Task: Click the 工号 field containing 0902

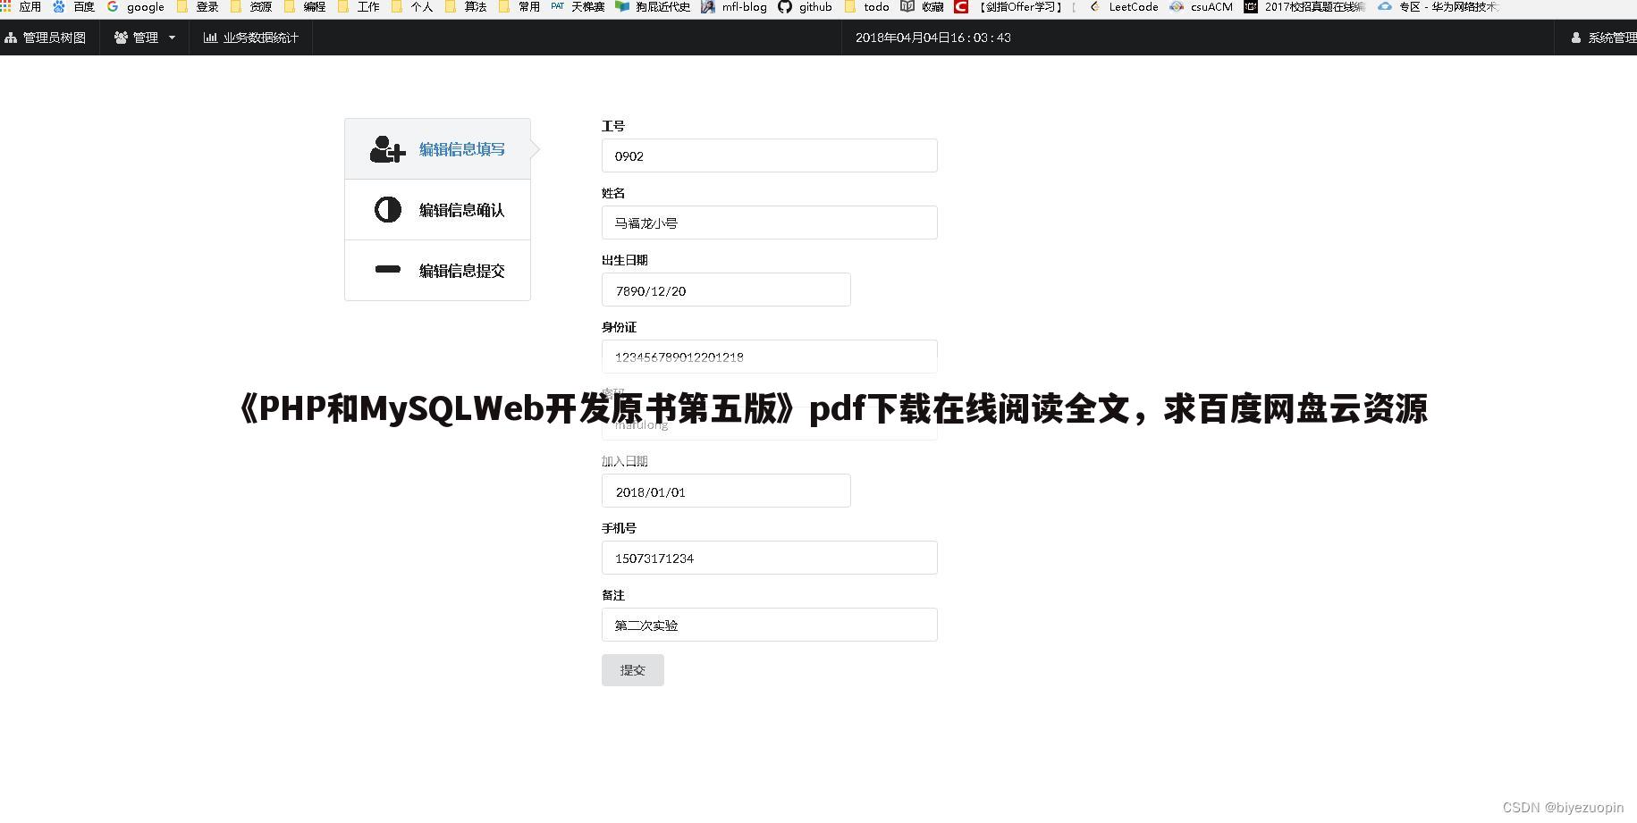Action: [x=769, y=155]
